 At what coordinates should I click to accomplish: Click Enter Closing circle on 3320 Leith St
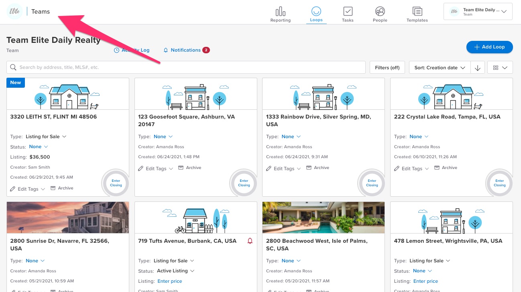(x=116, y=183)
